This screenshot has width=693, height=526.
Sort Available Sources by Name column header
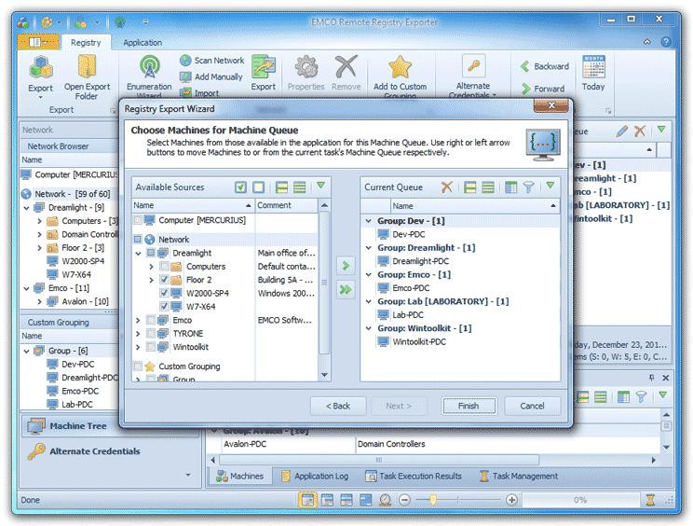tap(193, 205)
